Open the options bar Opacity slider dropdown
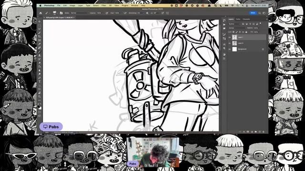Viewport: 305px width, 171px height. click(103, 13)
